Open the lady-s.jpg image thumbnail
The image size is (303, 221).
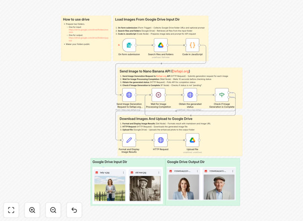click(x=110, y=188)
